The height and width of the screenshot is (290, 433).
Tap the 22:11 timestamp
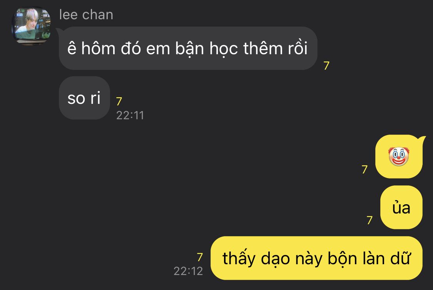[130, 115]
